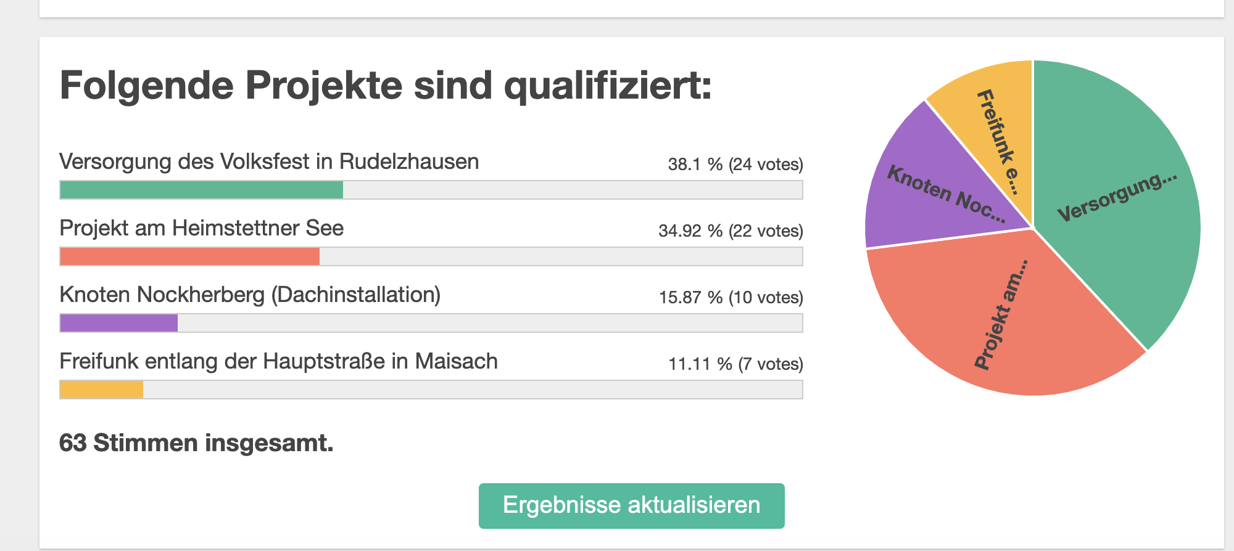1234x551 pixels.
Task: Select Freifunk entlang der Hauptstraße title
Action: click(278, 361)
